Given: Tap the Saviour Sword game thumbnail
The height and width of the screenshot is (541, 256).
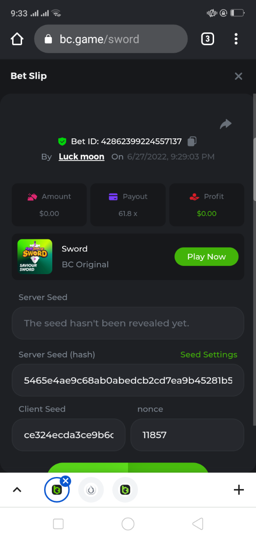Looking at the screenshot, I should [36, 257].
